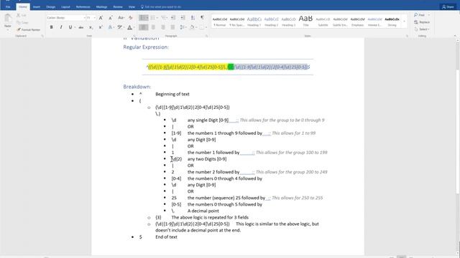Click the Font Color icon

point(130,27)
